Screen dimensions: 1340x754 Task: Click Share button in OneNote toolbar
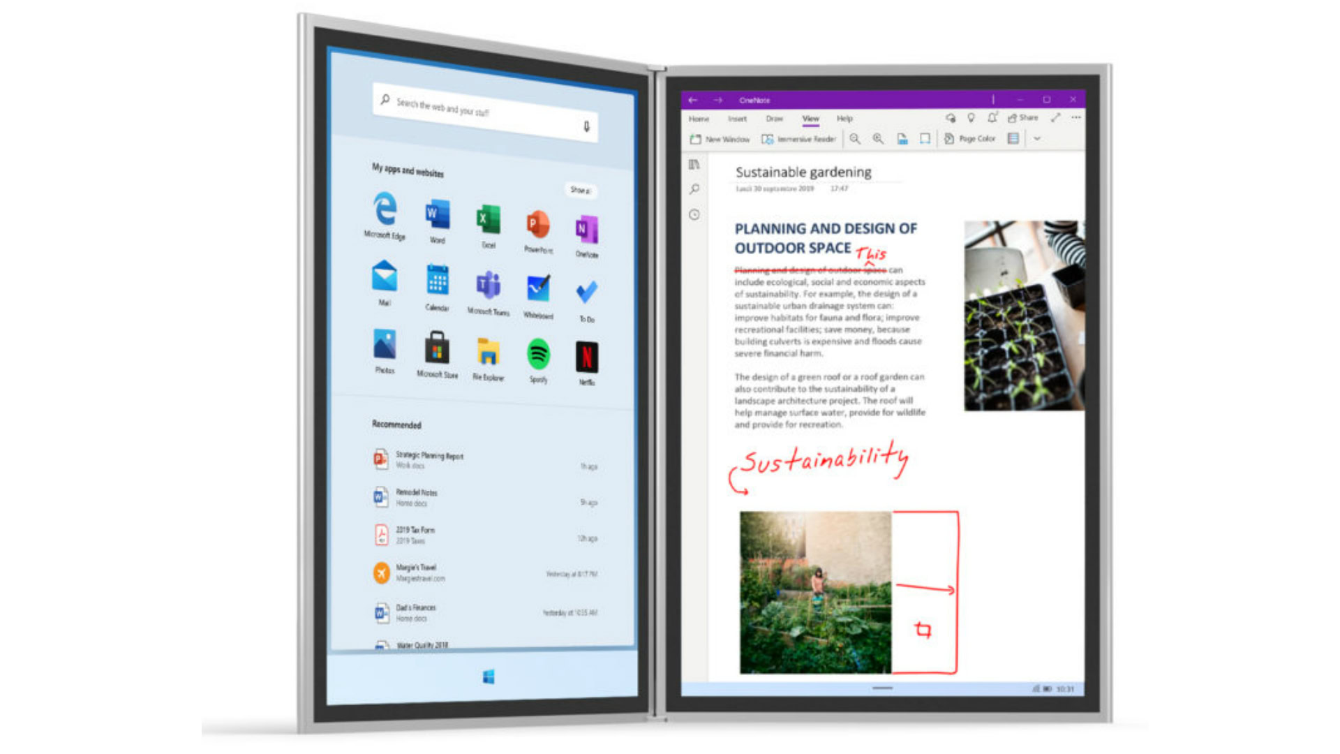tap(1026, 118)
